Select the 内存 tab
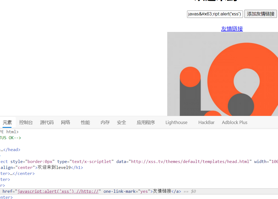278x199 pixels. pyautogui.click(x=105, y=122)
